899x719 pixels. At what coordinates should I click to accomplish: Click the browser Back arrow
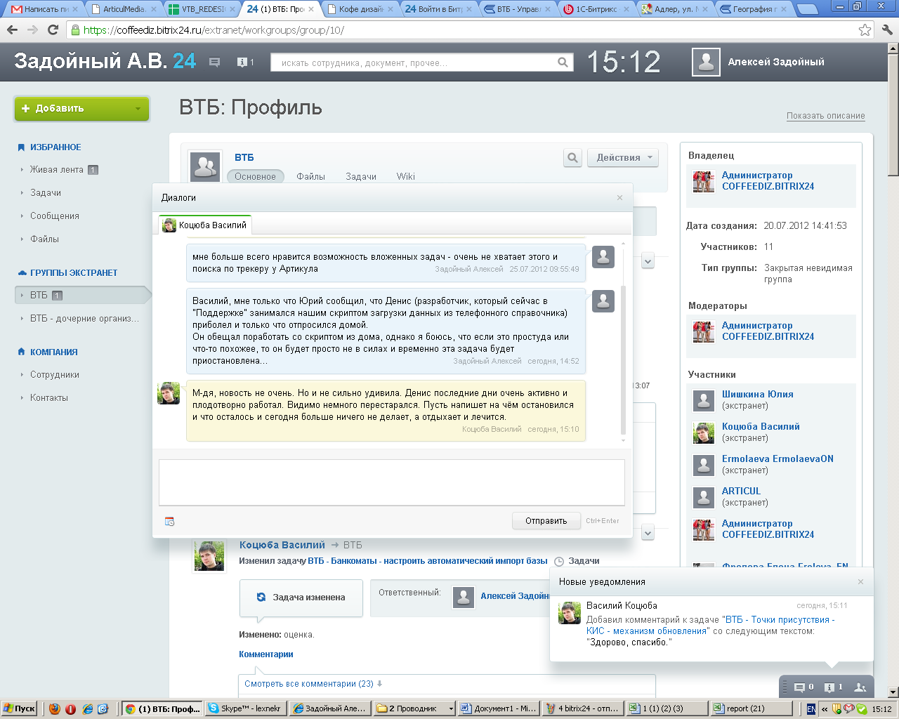click(x=12, y=30)
